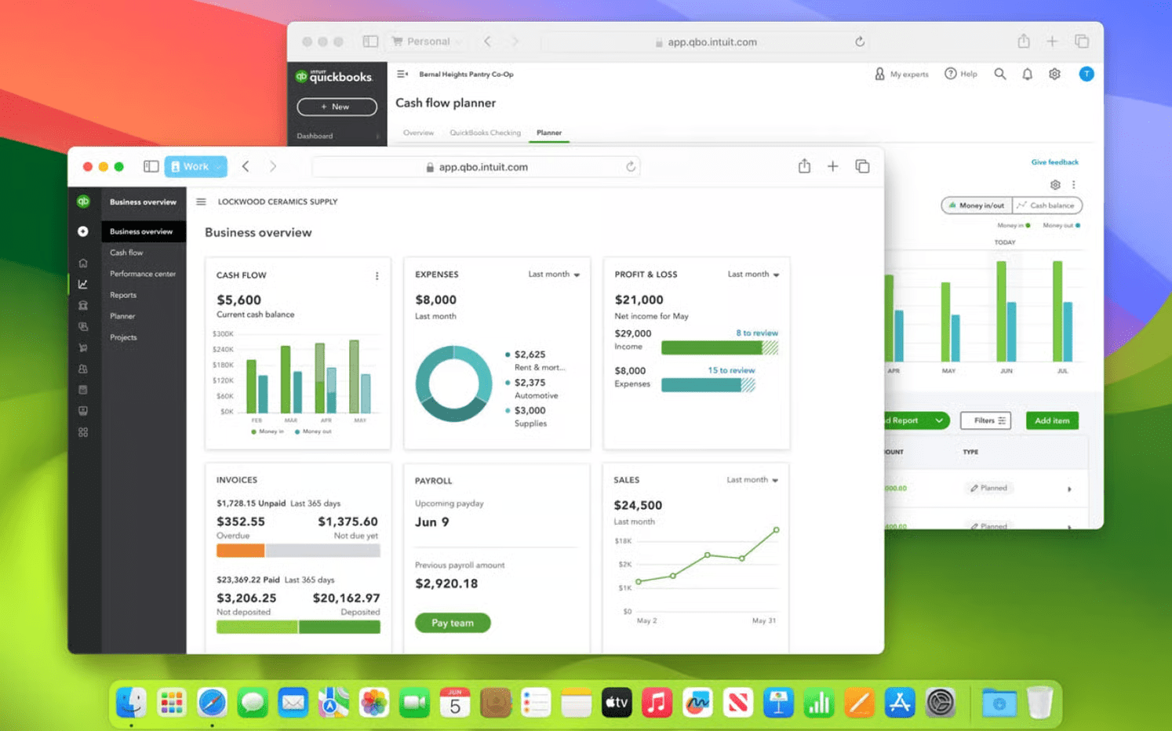This screenshot has width=1172, height=731.
Task: Toggle the Safari sidebar in the Work window
Action: pos(151,166)
